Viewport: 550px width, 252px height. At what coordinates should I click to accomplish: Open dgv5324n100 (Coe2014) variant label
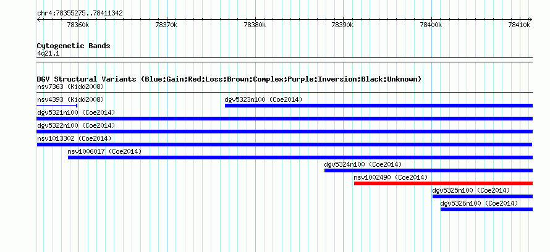pyautogui.click(x=363, y=164)
